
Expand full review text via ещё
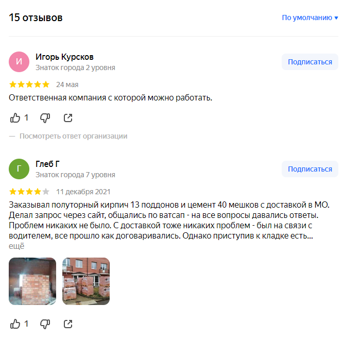tap(16, 246)
